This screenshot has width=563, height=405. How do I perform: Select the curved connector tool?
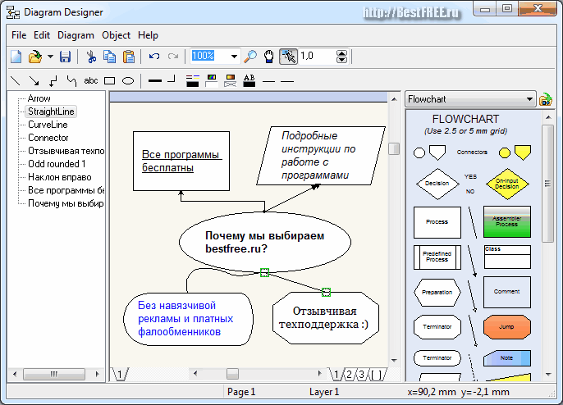click(72, 81)
